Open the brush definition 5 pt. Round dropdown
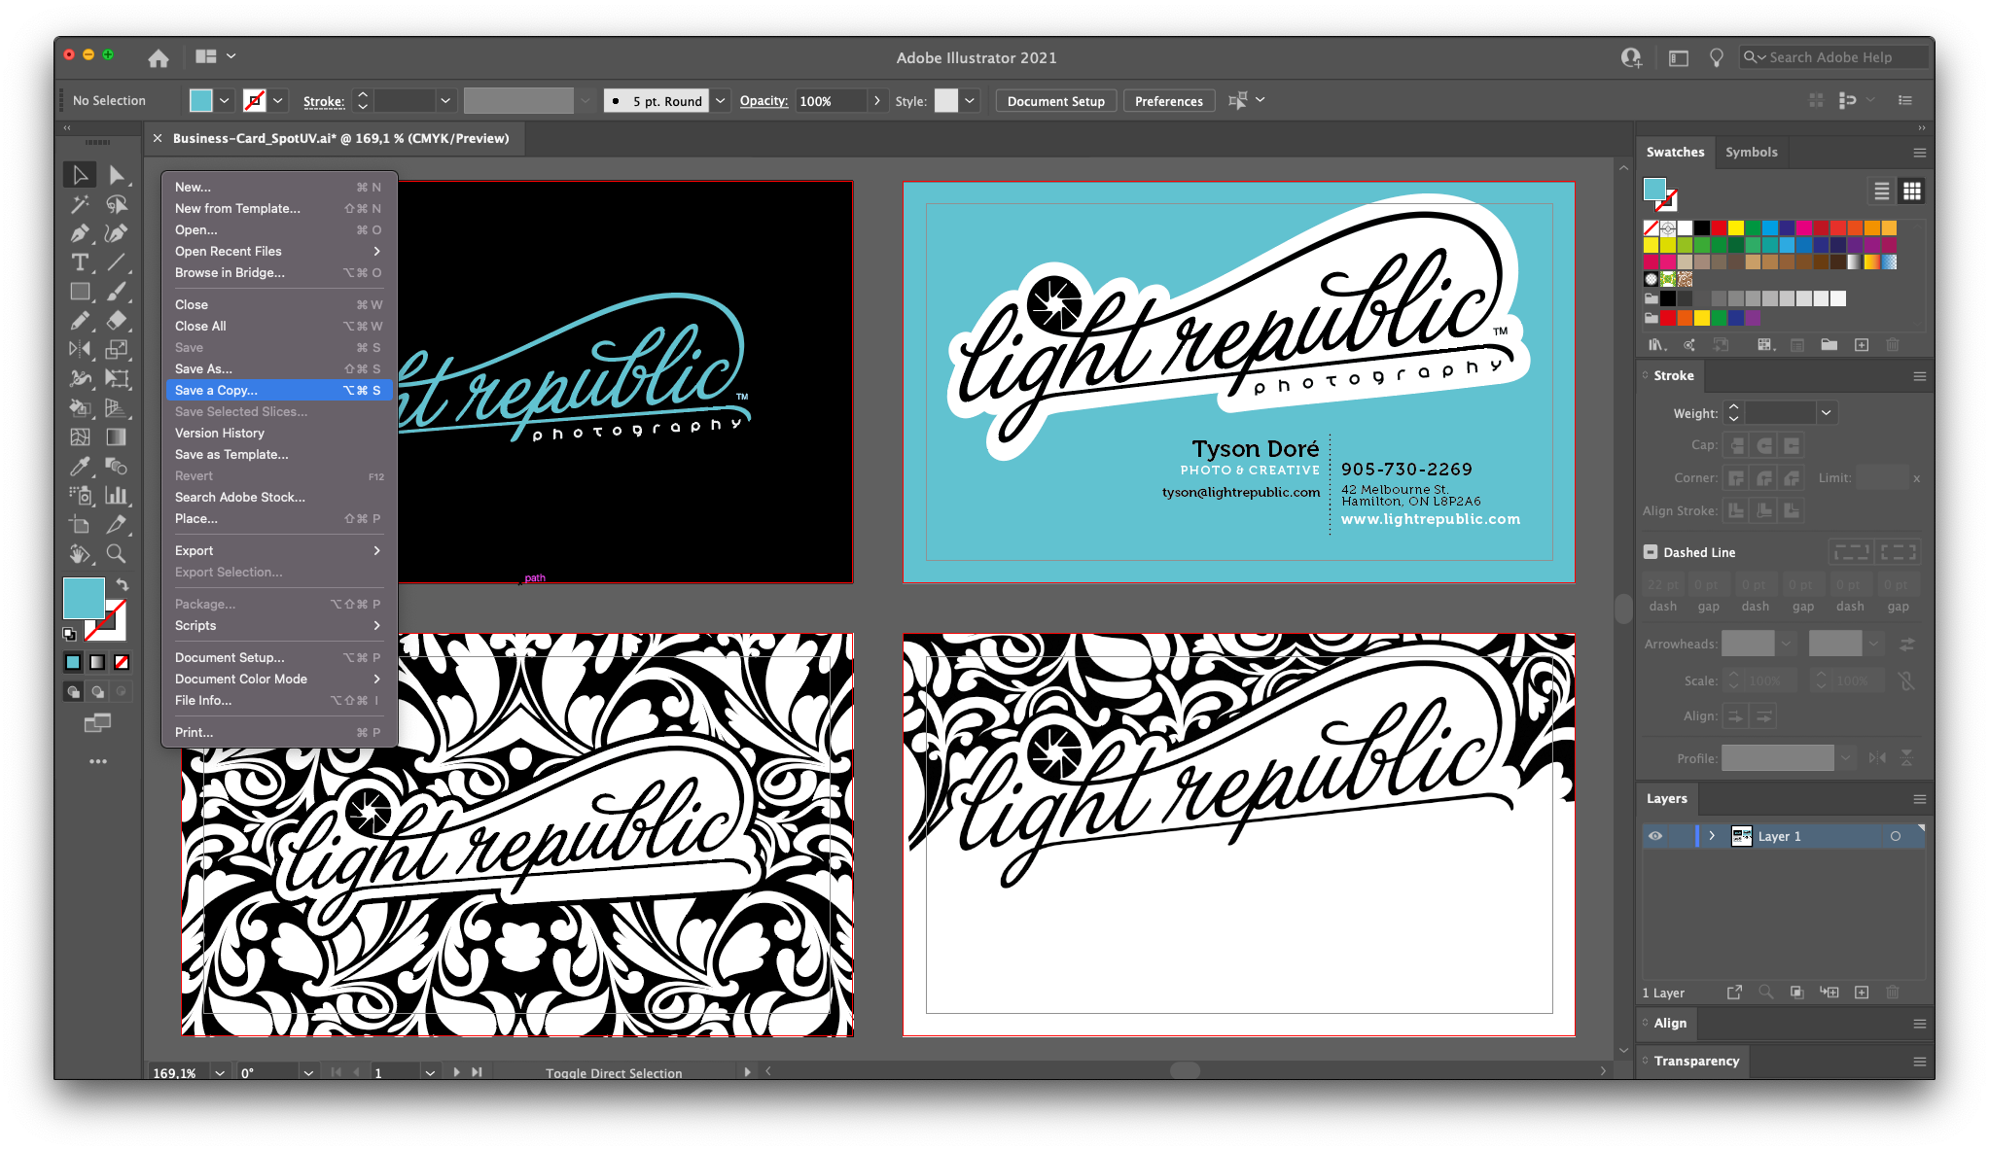The image size is (1989, 1151). click(721, 101)
